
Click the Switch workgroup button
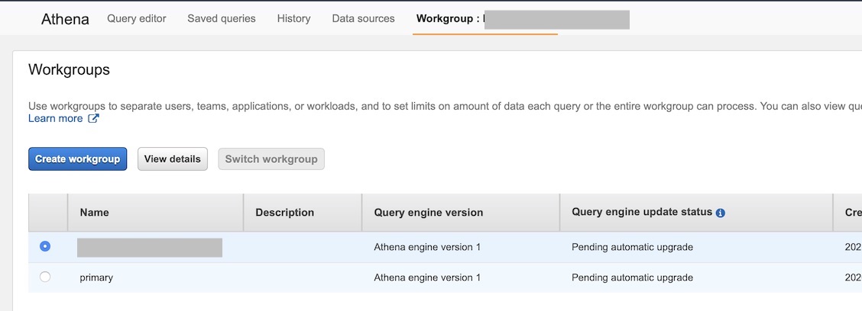point(271,159)
